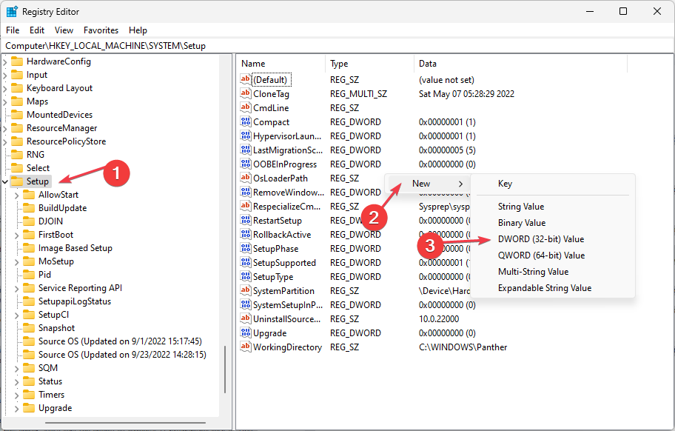The height and width of the screenshot is (431, 675).
Task: Click the REG_SZ icon next to CloneTag
Action: pyautogui.click(x=246, y=93)
